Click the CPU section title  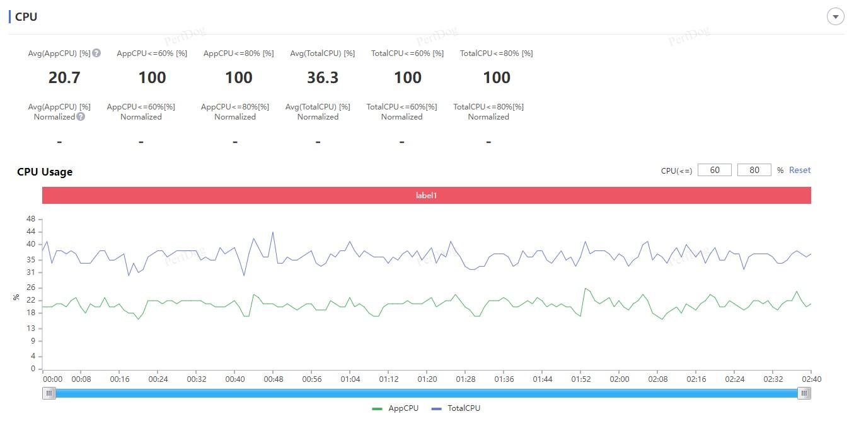(x=26, y=17)
